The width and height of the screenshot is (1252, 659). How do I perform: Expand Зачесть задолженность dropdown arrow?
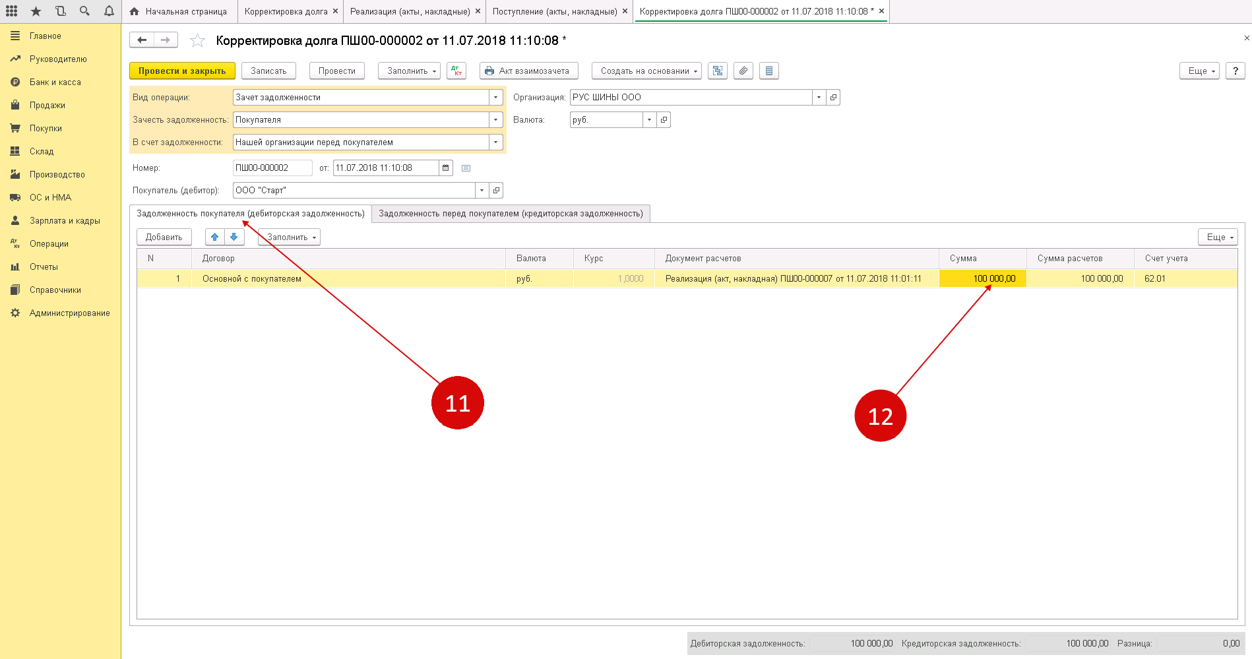click(496, 120)
